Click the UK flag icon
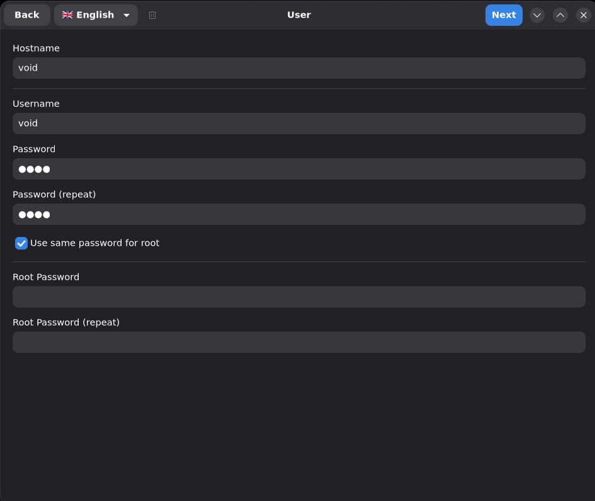The height and width of the screenshot is (501, 595). (67, 15)
